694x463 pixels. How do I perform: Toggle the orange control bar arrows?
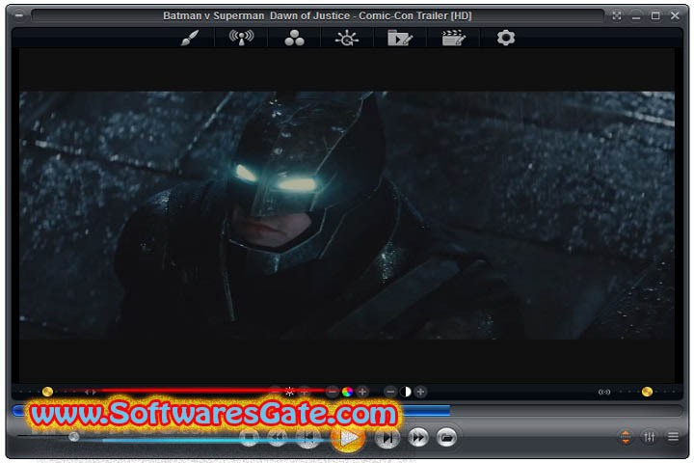626,437
